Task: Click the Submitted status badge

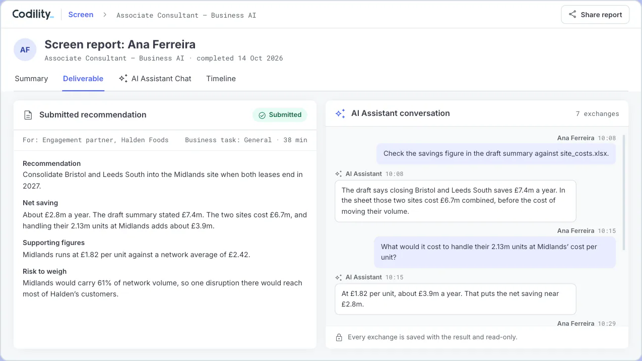Action: pos(280,115)
